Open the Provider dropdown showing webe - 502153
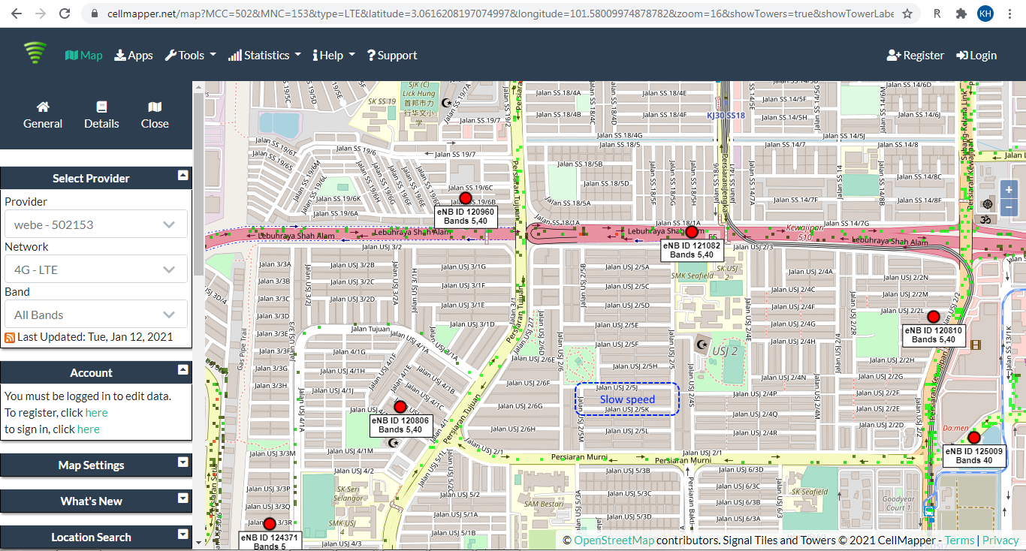This screenshot has width=1026, height=551. 96,224
